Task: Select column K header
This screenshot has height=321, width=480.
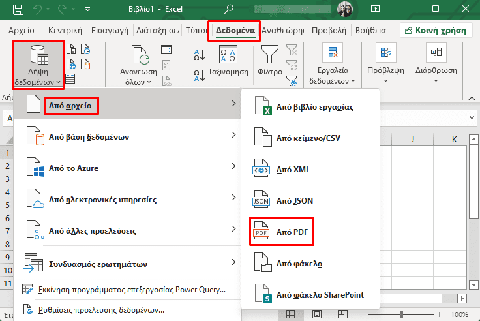Action: (x=455, y=140)
